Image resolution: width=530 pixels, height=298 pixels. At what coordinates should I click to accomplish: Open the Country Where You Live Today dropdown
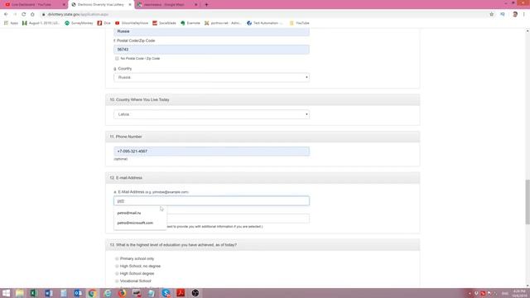point(212,114)
